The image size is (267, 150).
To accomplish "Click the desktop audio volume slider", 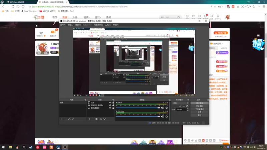I will pos(138,108).
